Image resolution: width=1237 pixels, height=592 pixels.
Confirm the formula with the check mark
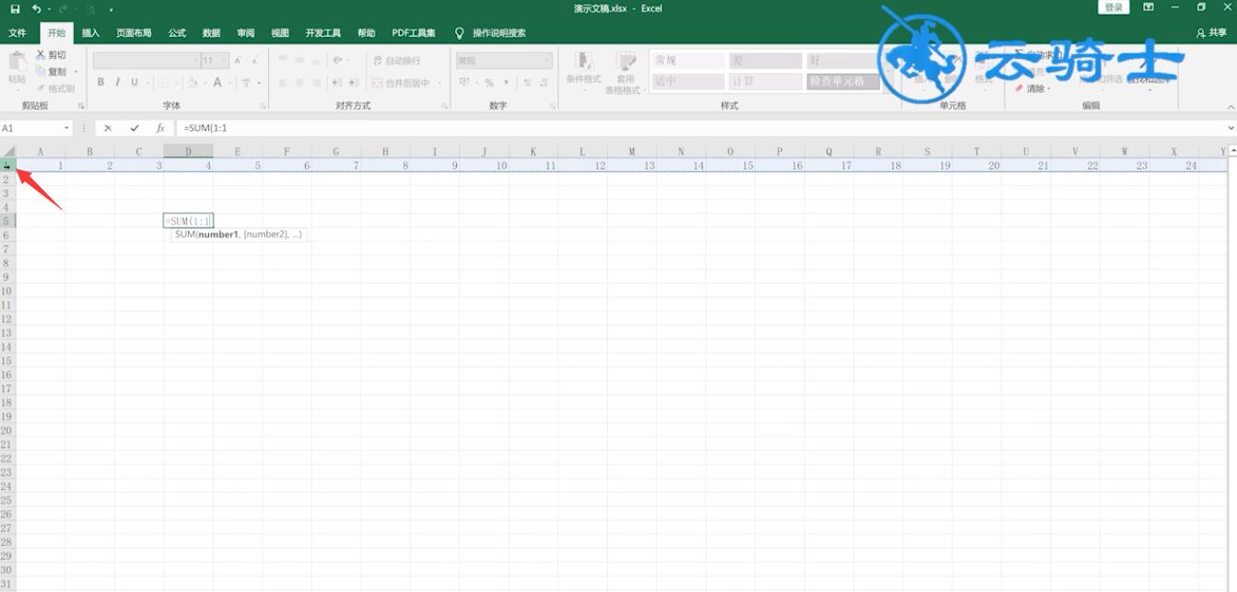click(x=134, y=128)
